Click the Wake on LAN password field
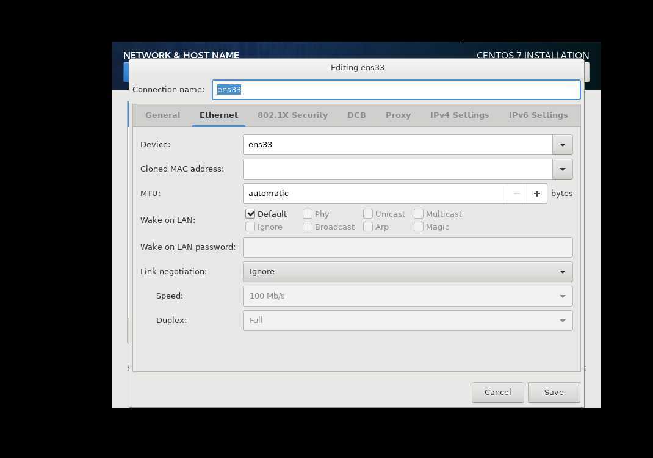Screen dimensions: 653x458 click(x=408, y=247)
